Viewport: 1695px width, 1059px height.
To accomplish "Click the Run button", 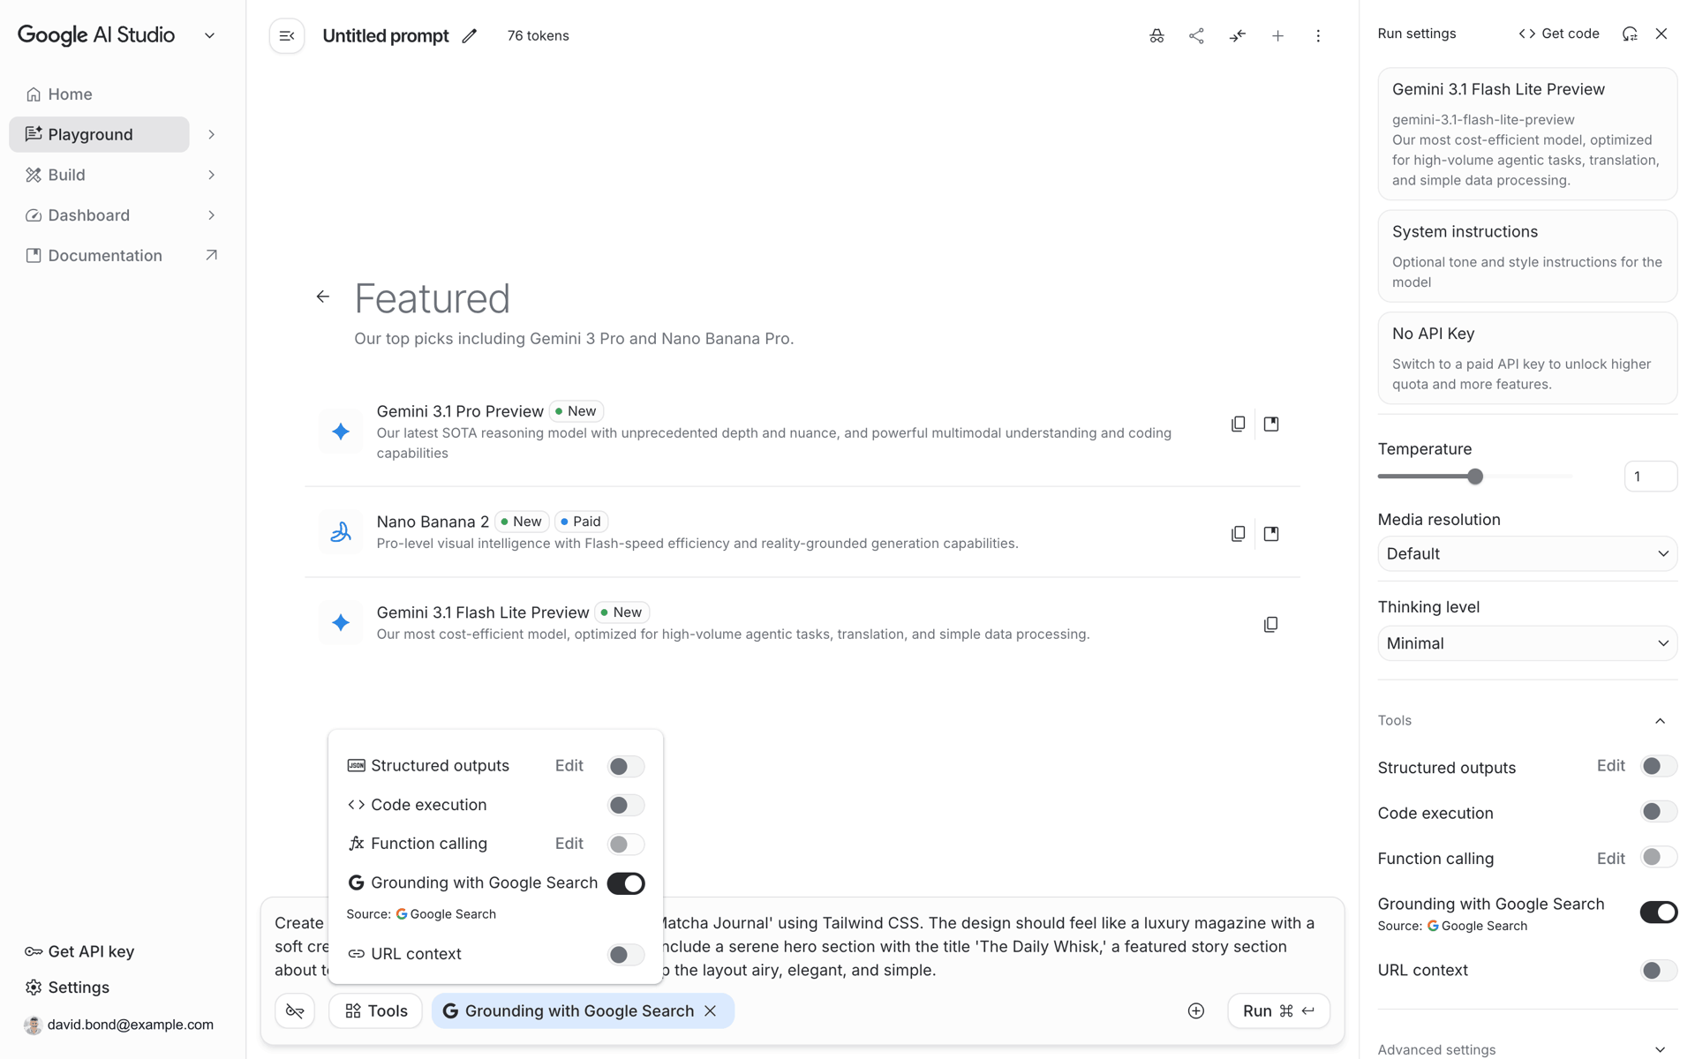I will point(1278,1011).
